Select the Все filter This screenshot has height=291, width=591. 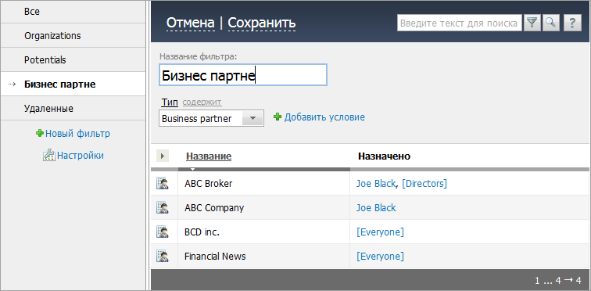73,12
